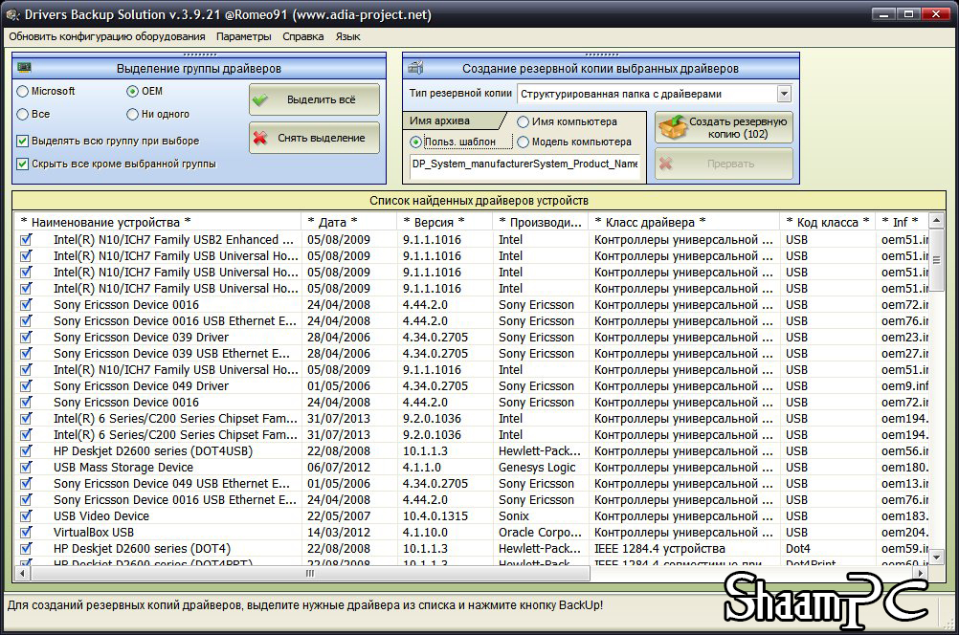Click the red X icon on Снять выделение

click(x=260, y=138)
